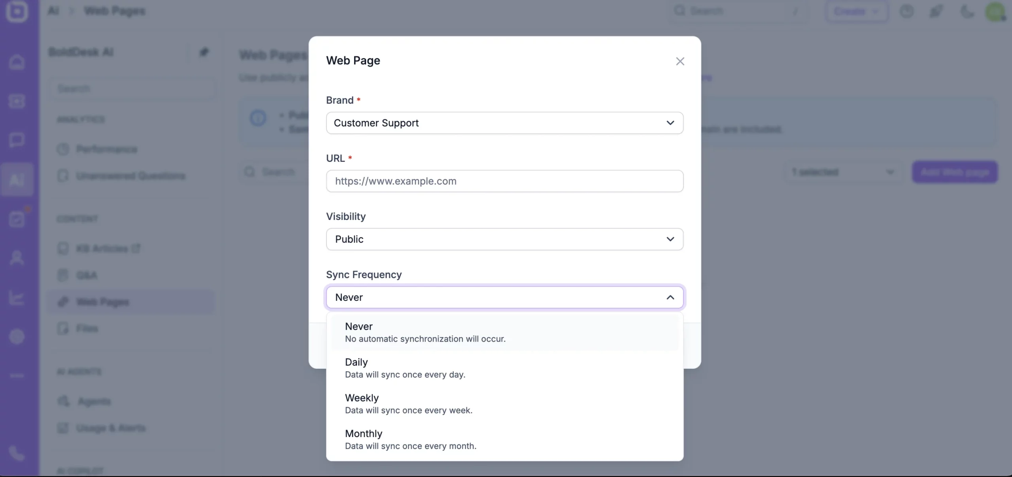
Task: Open the 1 selected filter dropdown
Action: click(x=843, y=172)
